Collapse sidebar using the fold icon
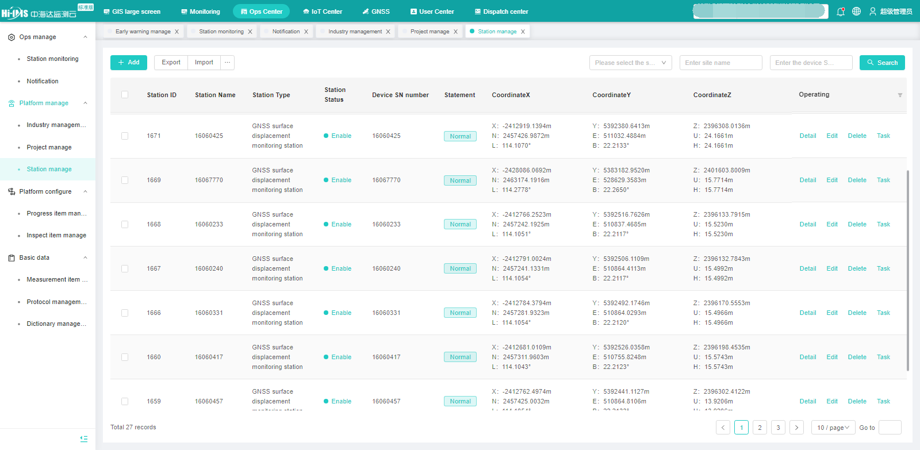This screenshot has height=450, width=920. tap(84, 439)
